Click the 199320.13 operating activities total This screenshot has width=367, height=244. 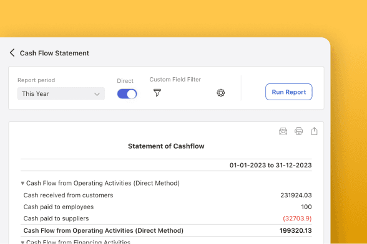pyautogui.click(x=296, y=231)
